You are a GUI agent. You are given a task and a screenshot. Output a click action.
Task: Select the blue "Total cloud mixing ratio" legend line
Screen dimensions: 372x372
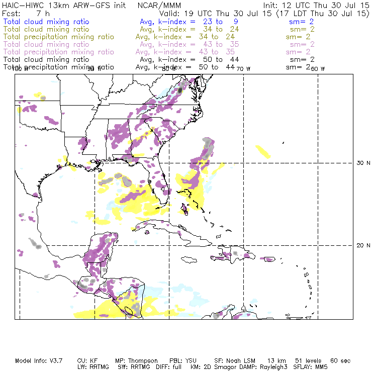[46, 22]
